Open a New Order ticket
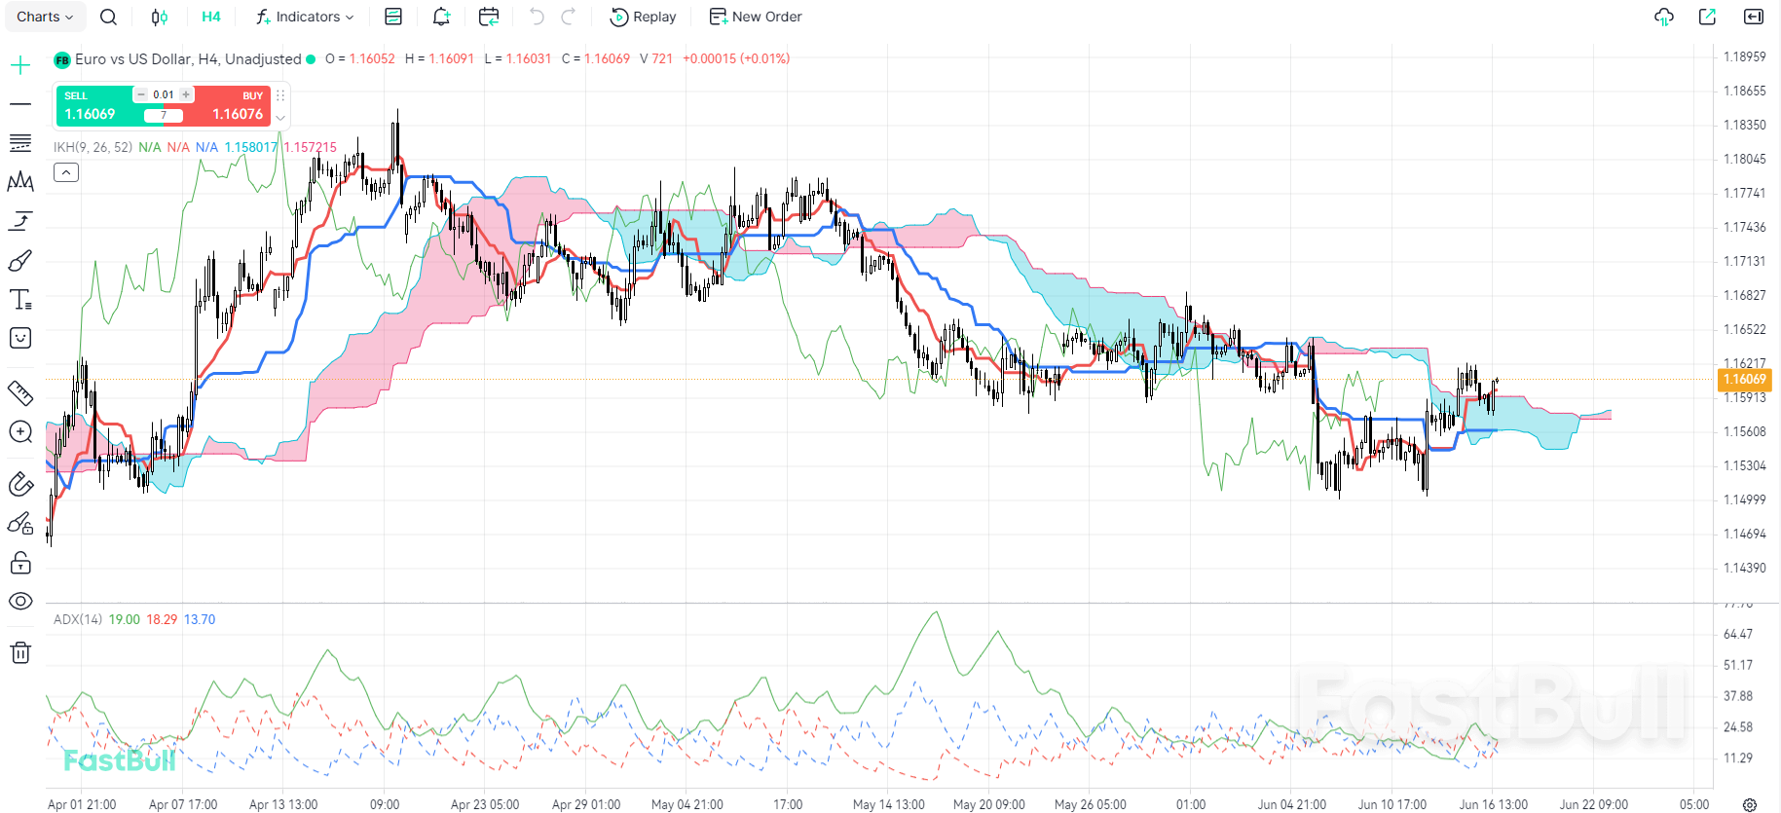The image size is (1781, 813). 756,17
